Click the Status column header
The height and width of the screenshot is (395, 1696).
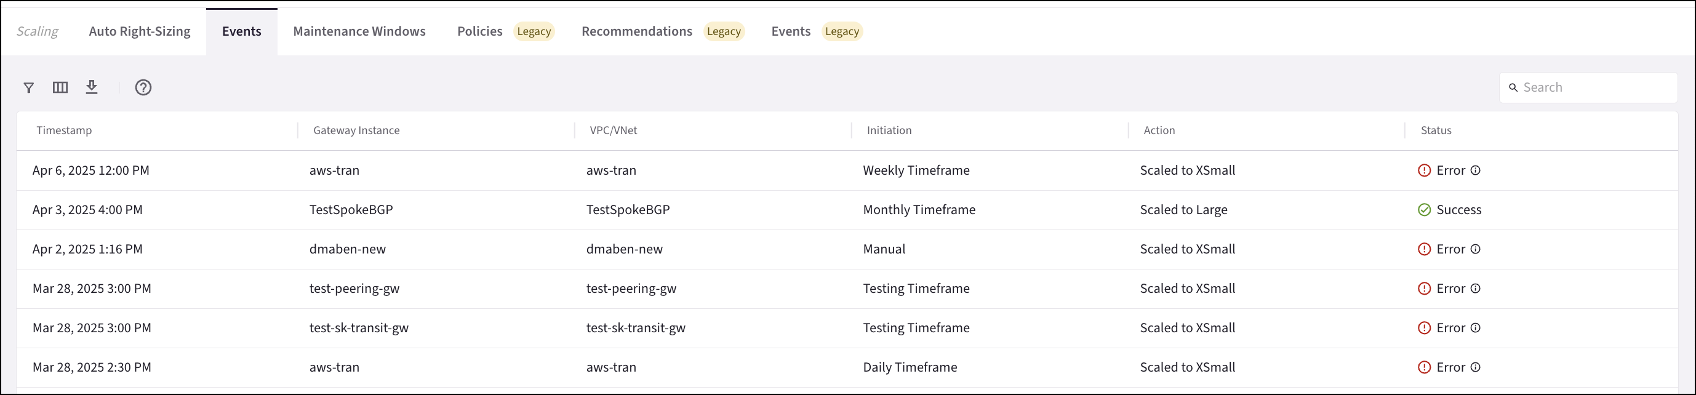click(1435, 130)
